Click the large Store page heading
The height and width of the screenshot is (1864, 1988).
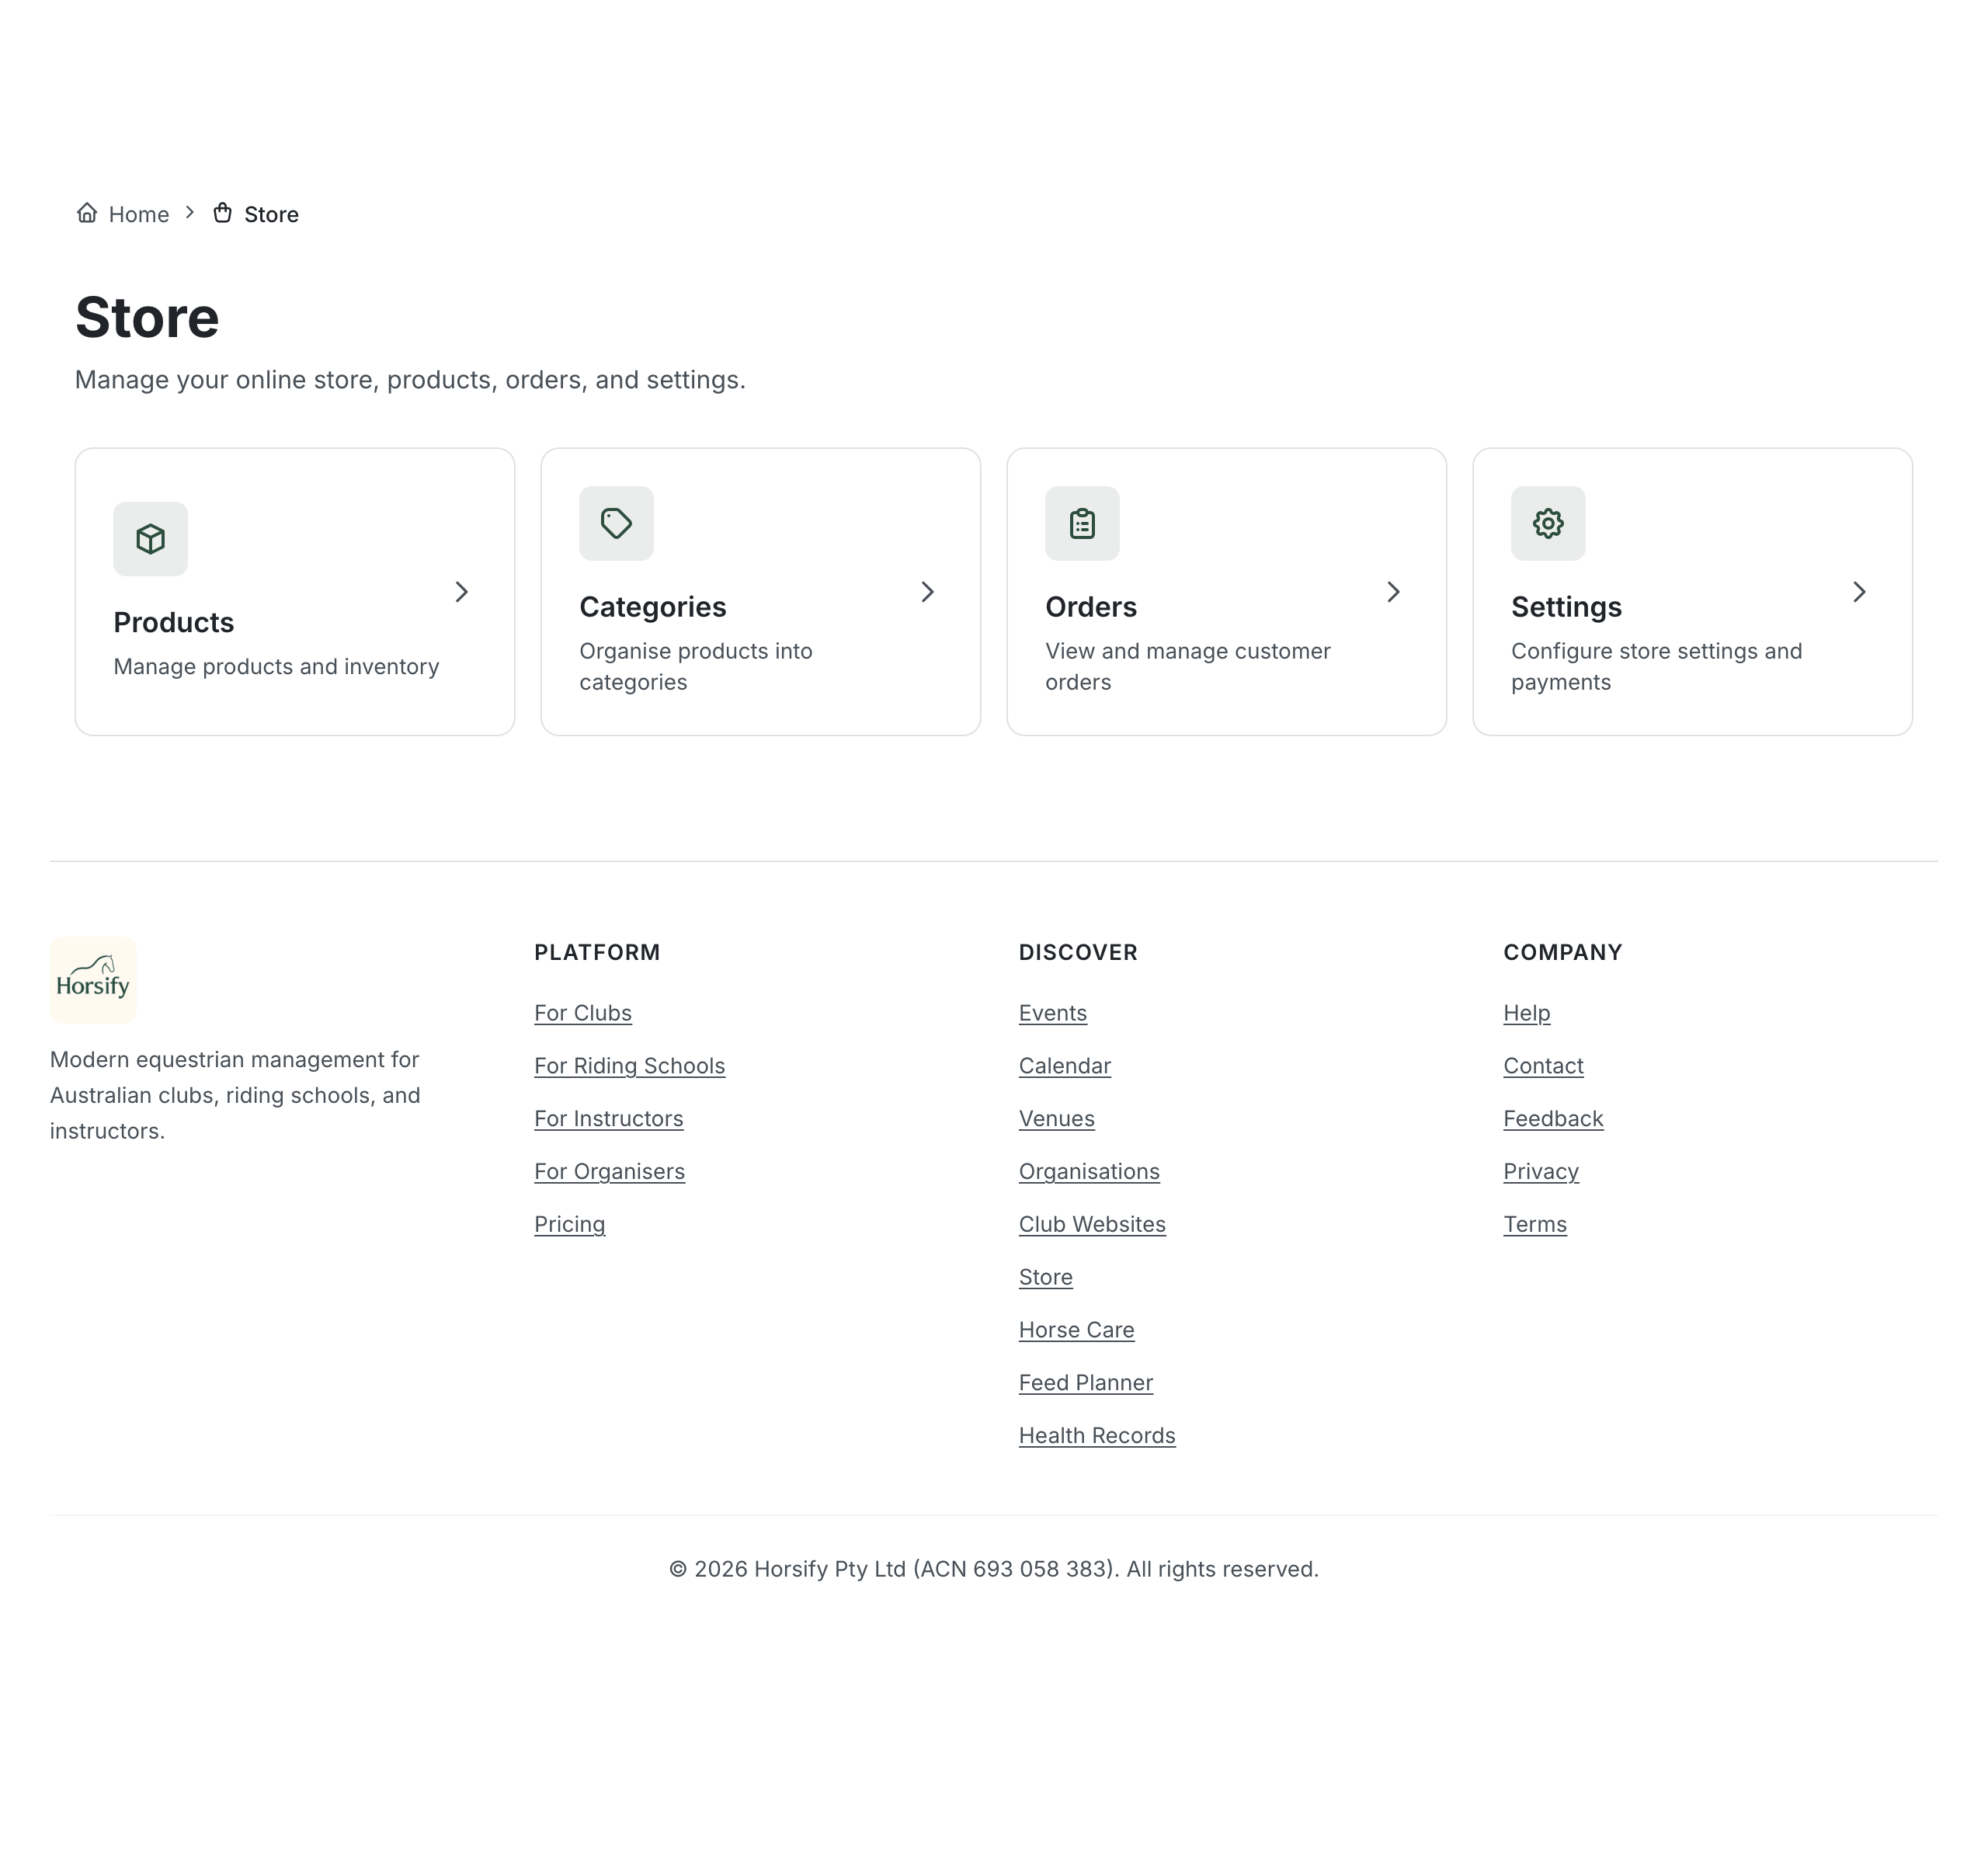(147, 317)
